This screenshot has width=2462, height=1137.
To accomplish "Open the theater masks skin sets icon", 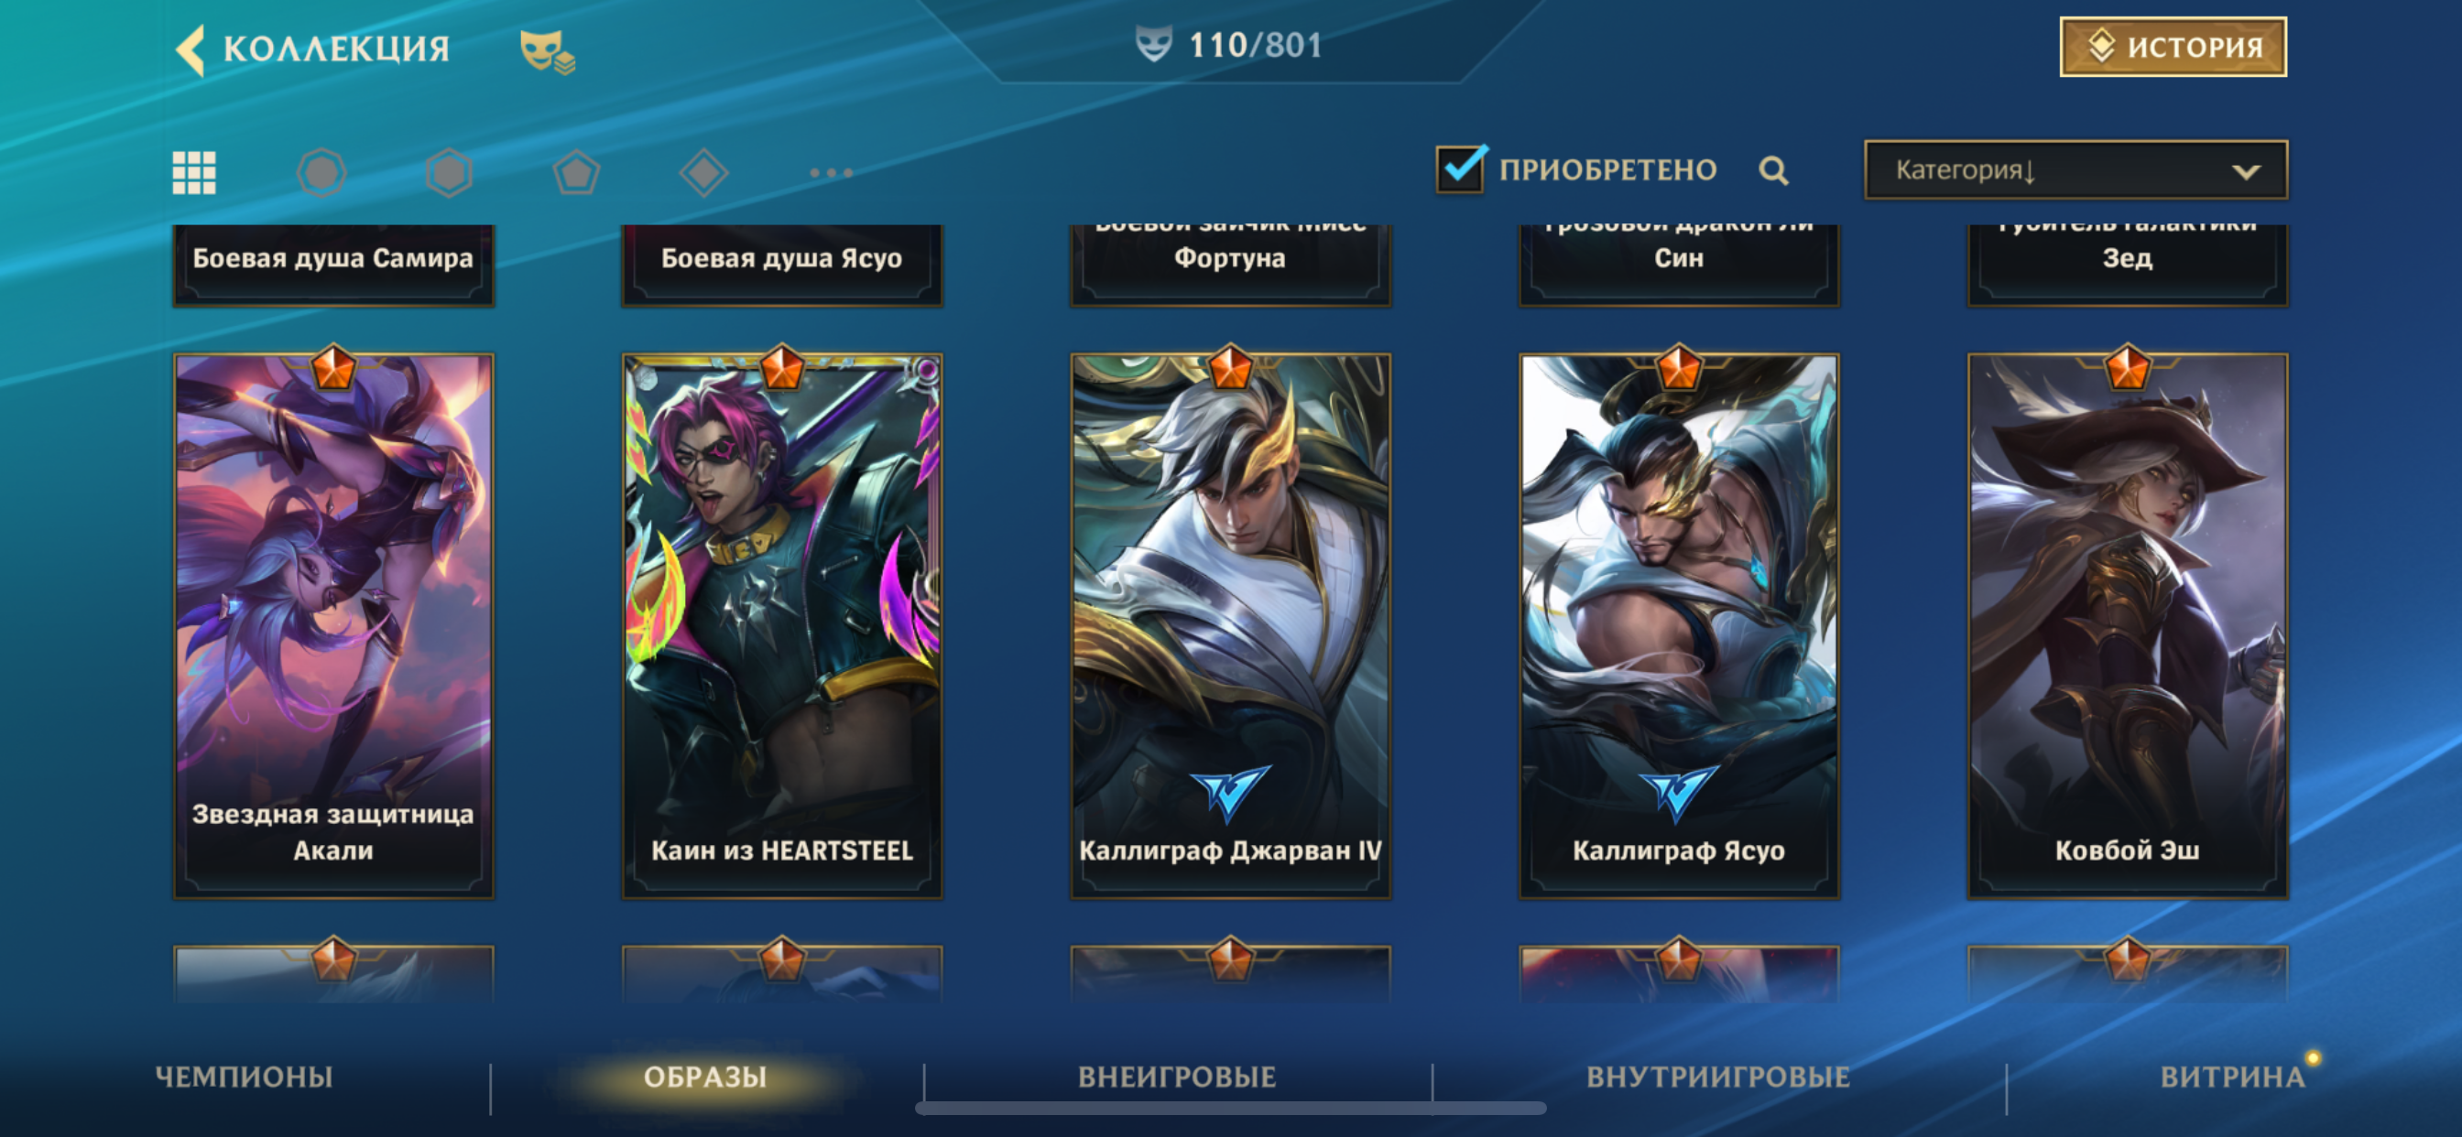I will tap(547, 50).
